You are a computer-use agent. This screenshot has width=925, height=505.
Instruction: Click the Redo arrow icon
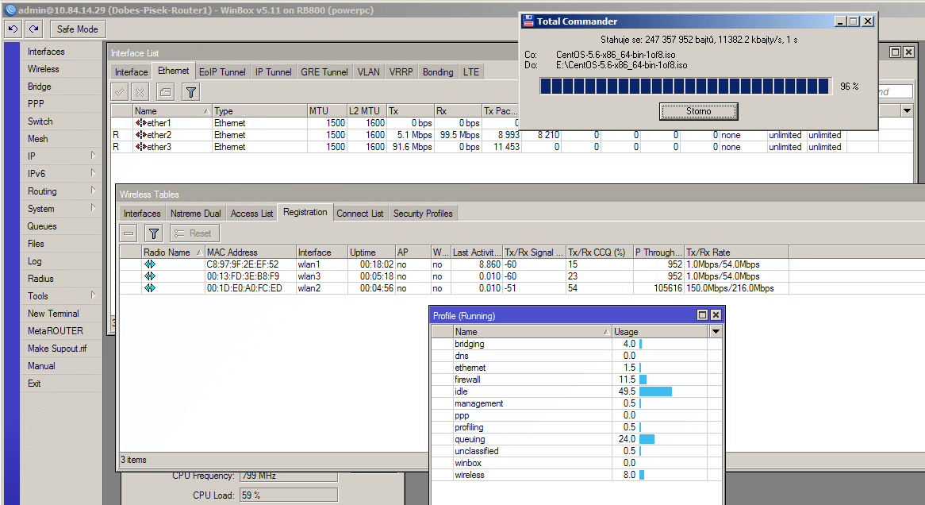[x=33, y=29]
